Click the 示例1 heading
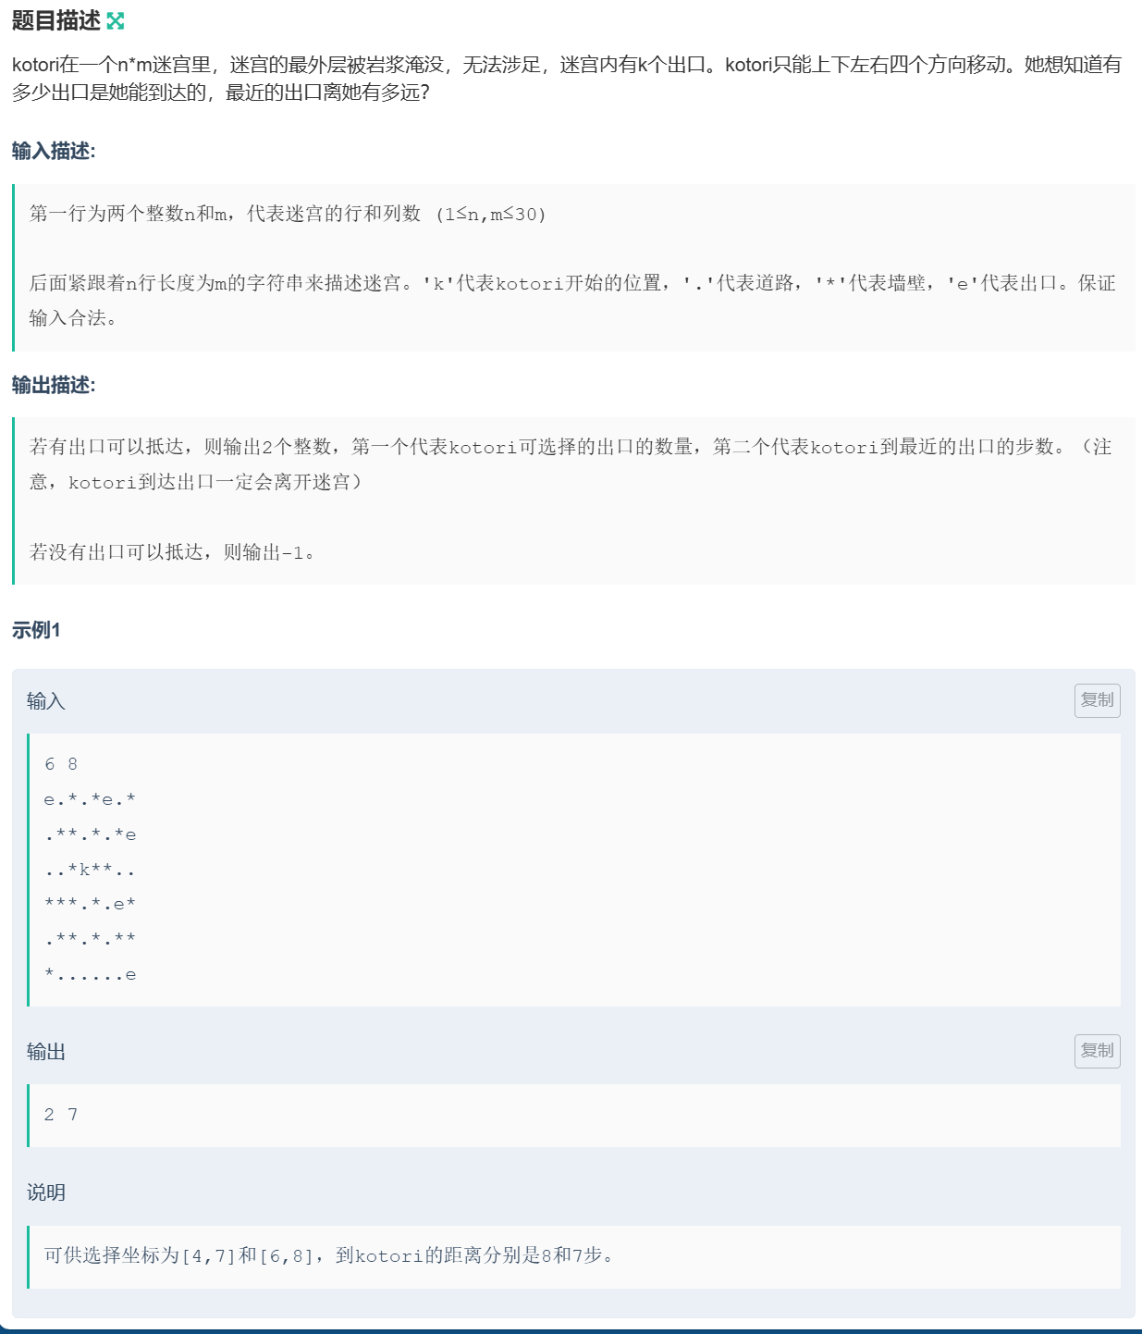This screenshot has height=1334, width=1142. (x=36, y=630)
